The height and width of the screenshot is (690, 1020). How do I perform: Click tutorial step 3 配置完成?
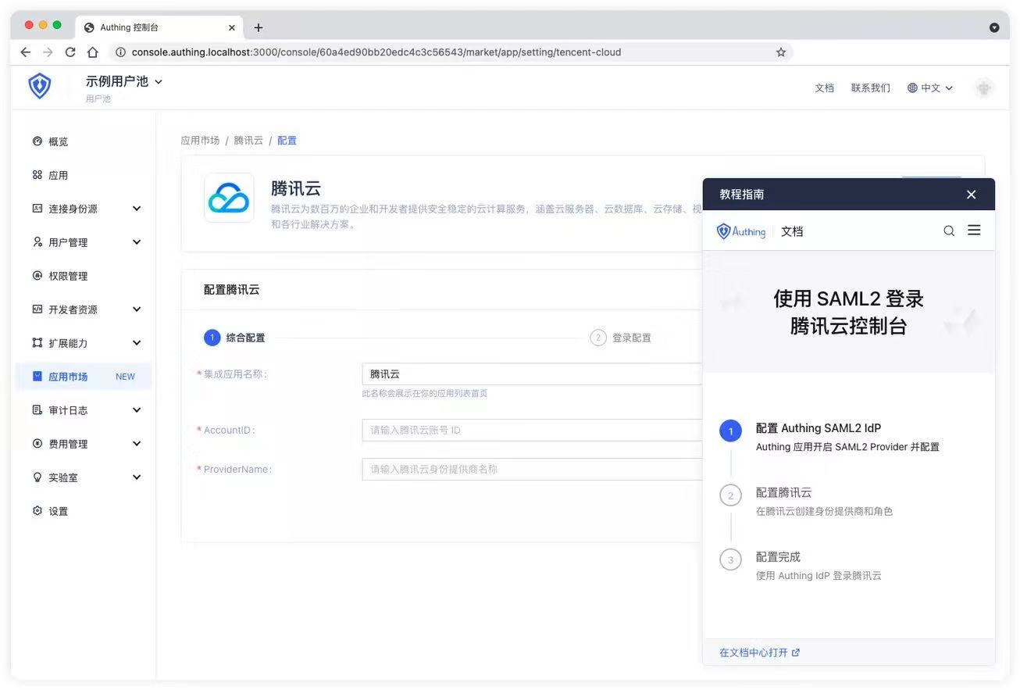click(x=778, y=556)
